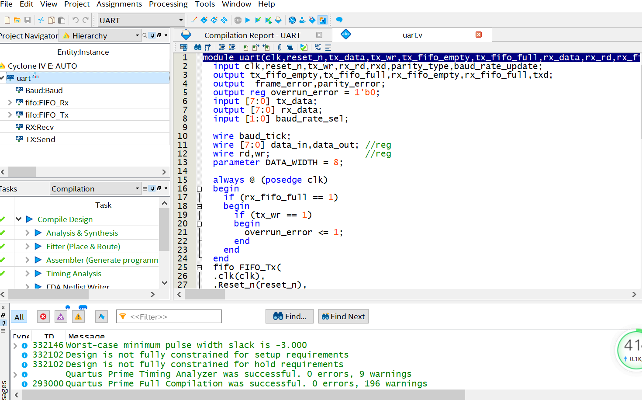
Task: Open Assignment Editor pencil icon in toolbar
Action: [194, 20]
